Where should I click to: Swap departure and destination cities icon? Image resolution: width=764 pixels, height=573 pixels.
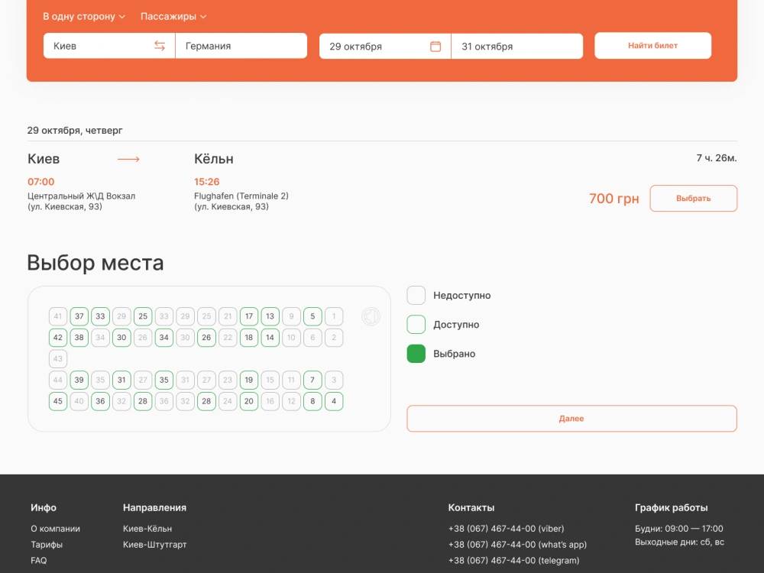pyautogui.click(x=160, y=46)
